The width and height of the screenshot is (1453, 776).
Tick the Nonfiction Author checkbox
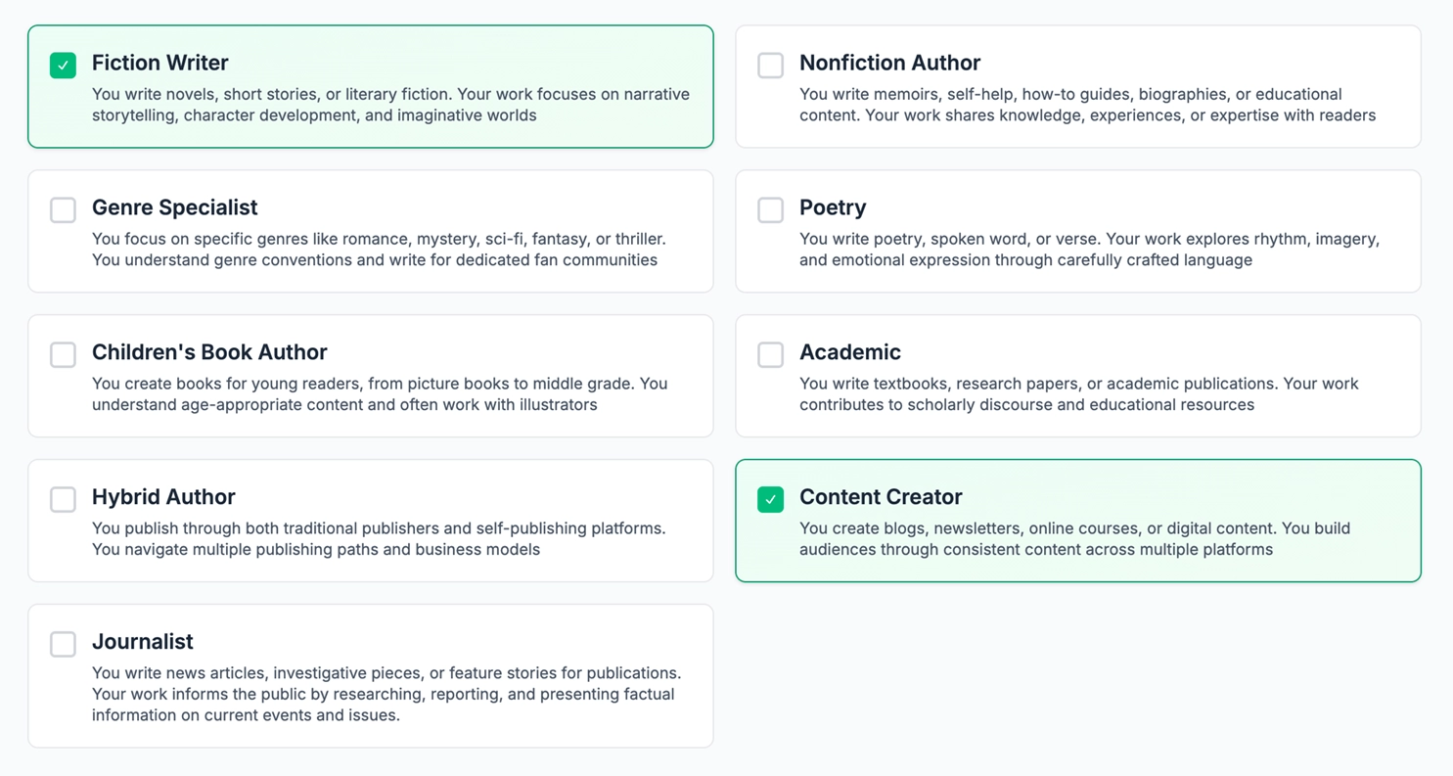pyautogui.click(x=770, y=66)
